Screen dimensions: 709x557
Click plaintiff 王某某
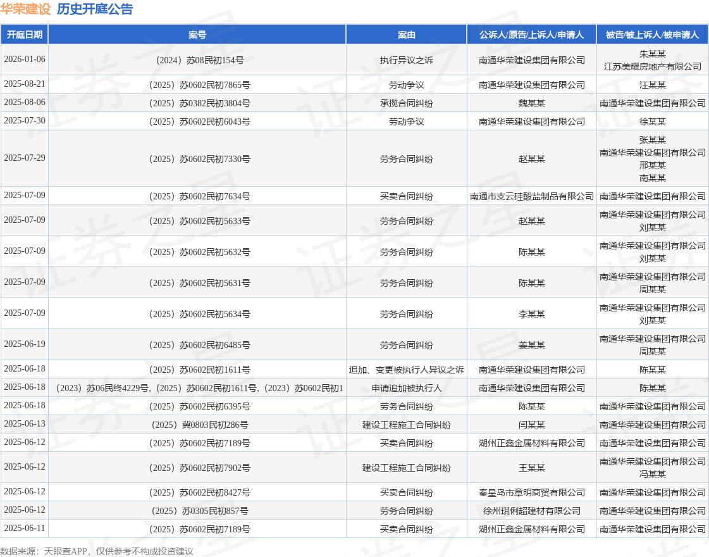click(x=531, y=468)
